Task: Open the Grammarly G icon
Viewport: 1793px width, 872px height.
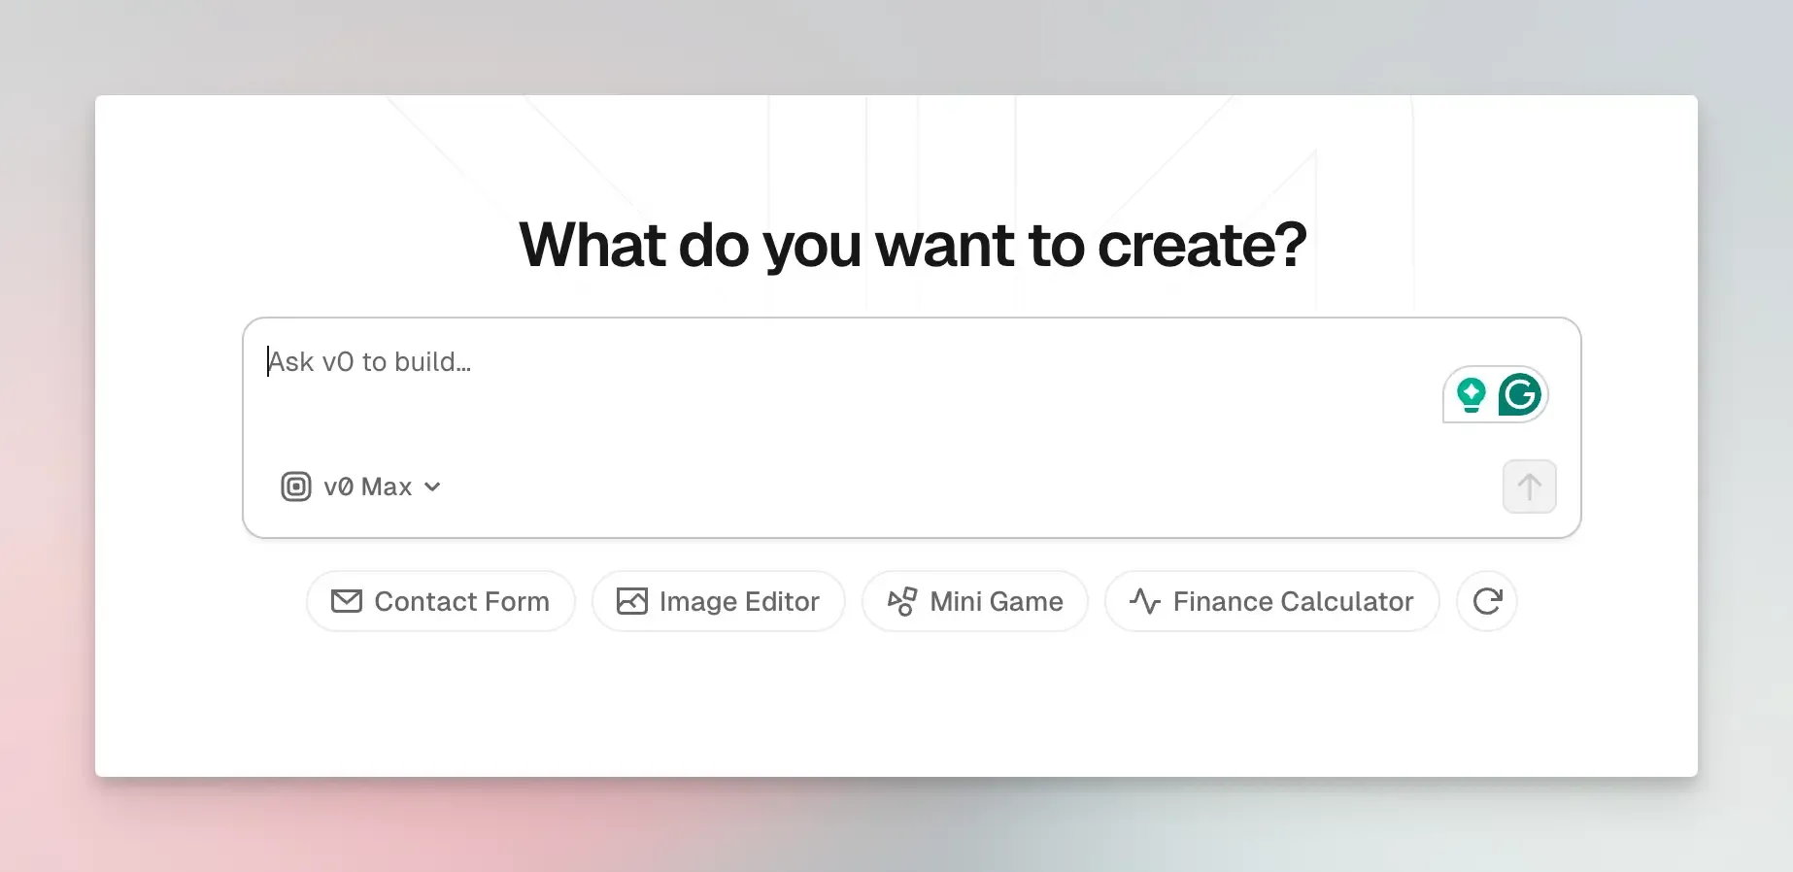Action: pyautogui.click(x=1520, y=395)
